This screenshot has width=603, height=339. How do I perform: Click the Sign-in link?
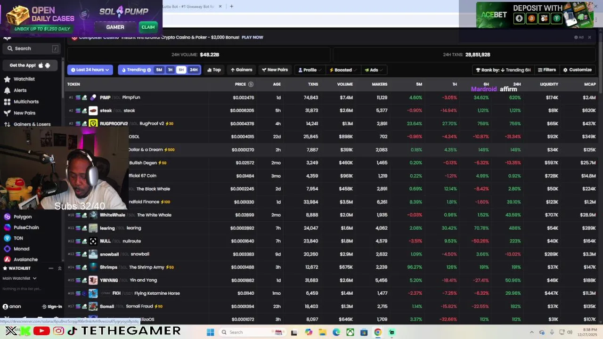(52, 307)
